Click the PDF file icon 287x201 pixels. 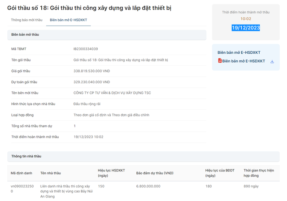(x=220, y=61)
